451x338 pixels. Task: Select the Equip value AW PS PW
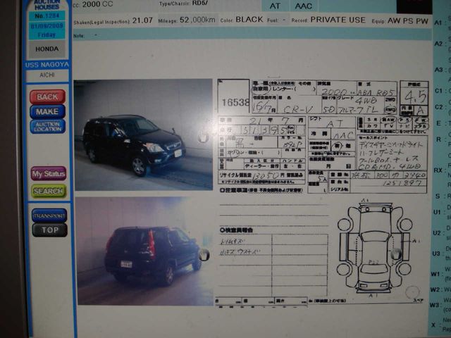tap(408, 21)
